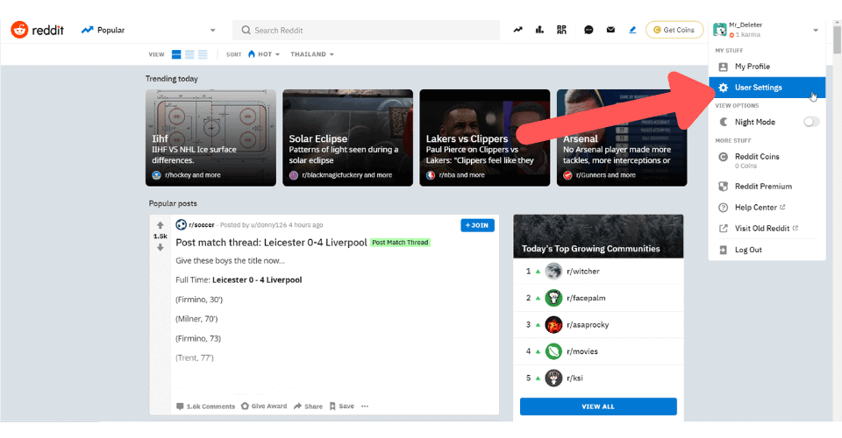Open the Hot sort dropdown
842x438 pixels.
(x=264, y=54)
